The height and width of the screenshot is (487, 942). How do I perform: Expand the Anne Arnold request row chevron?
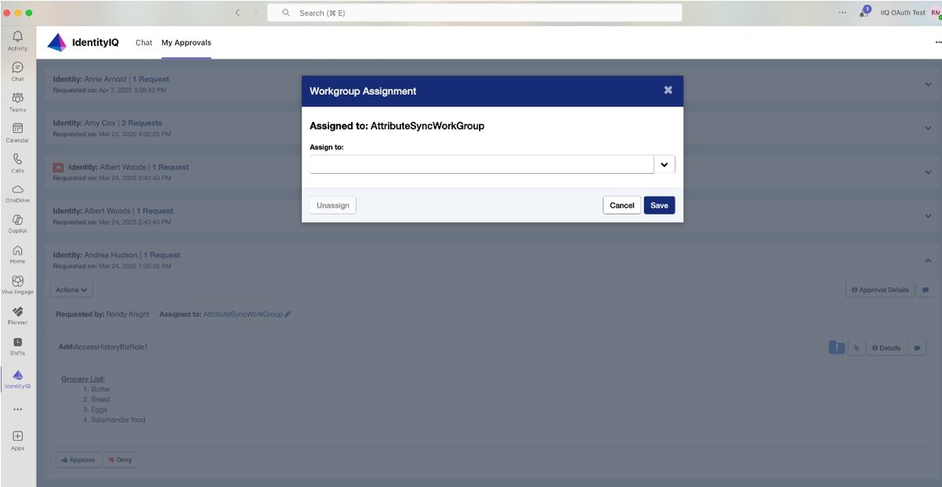(x=928, y=85)
